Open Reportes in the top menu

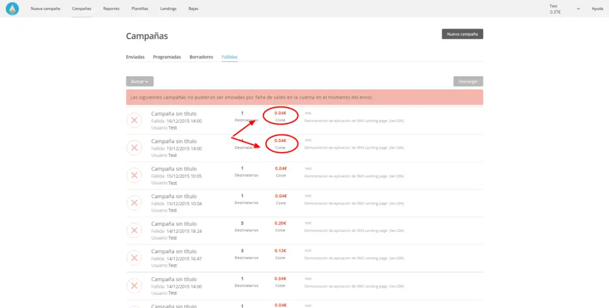point(111,9)
